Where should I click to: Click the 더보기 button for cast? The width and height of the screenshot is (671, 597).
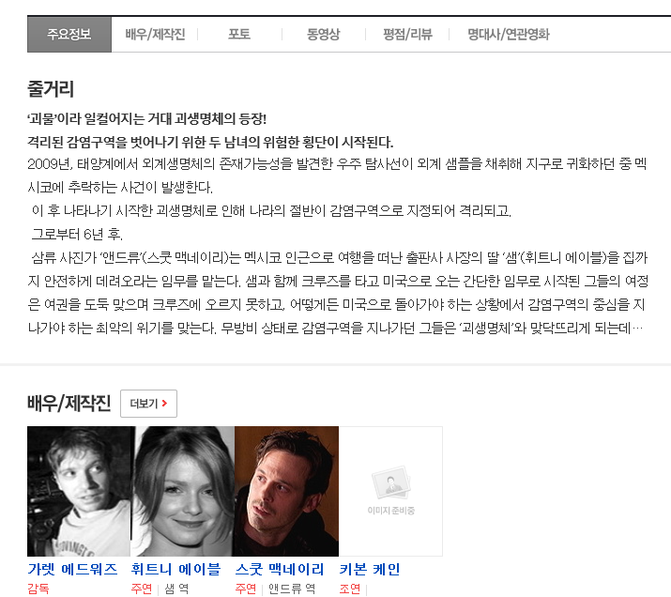(148, 403)
